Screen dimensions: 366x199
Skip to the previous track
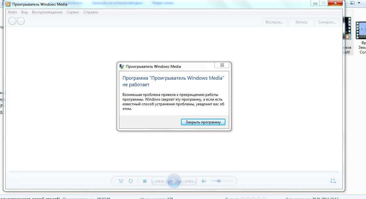tap(159, 181)
